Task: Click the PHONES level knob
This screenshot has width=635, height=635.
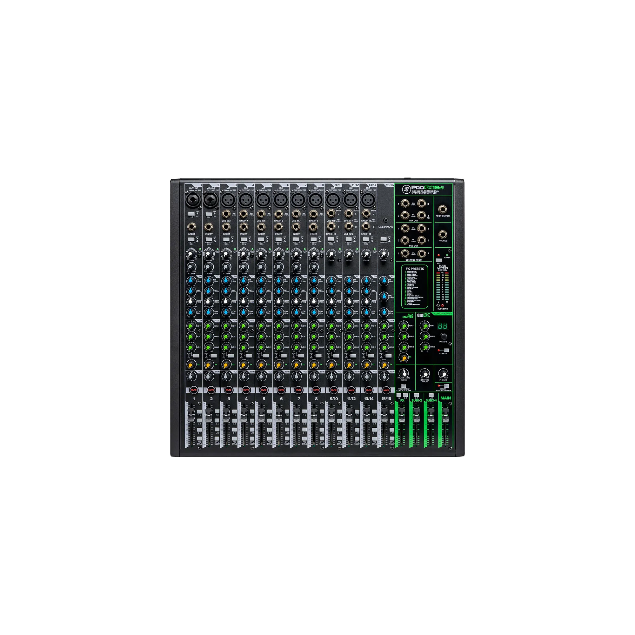Action: point(443,374)
